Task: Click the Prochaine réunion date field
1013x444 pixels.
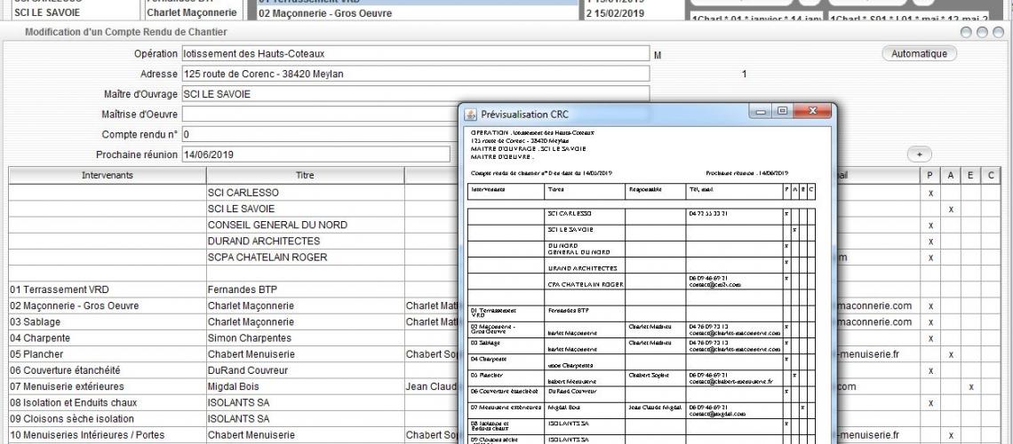Action: [315, 155]
